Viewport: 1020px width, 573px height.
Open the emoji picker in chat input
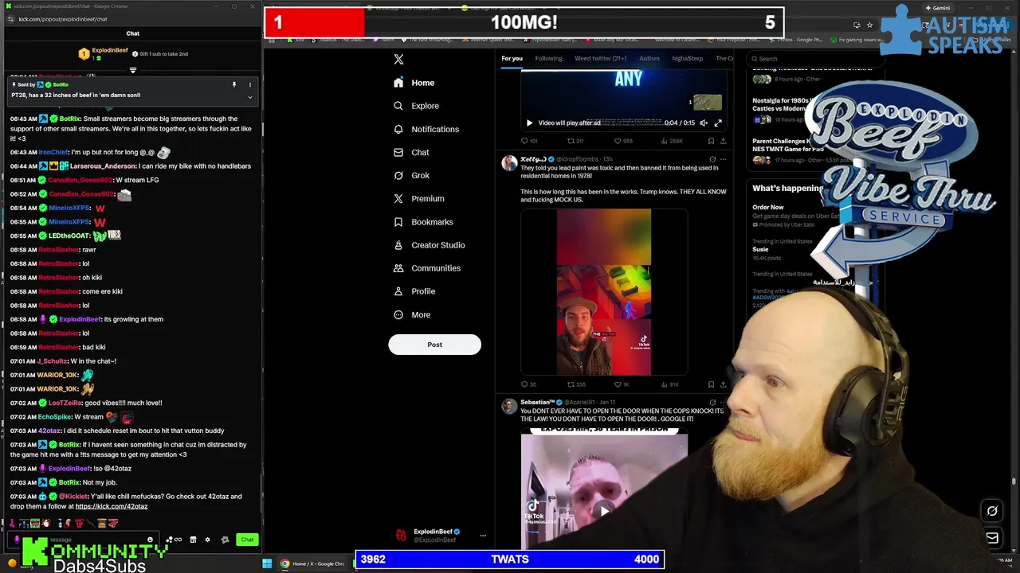pyautogui.click(x=150, y=540)
